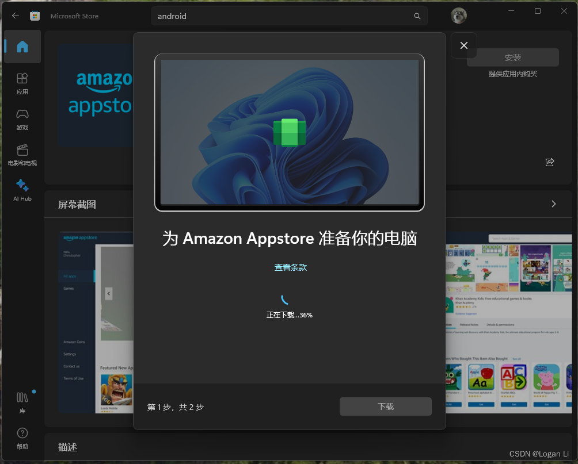Minimize the Microsoft Store window
Image resolution: width=578 pixels, height=464 pixels.
point(511,11)
